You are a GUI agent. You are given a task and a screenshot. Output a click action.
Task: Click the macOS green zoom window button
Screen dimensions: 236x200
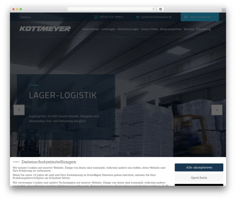point(21,9)
